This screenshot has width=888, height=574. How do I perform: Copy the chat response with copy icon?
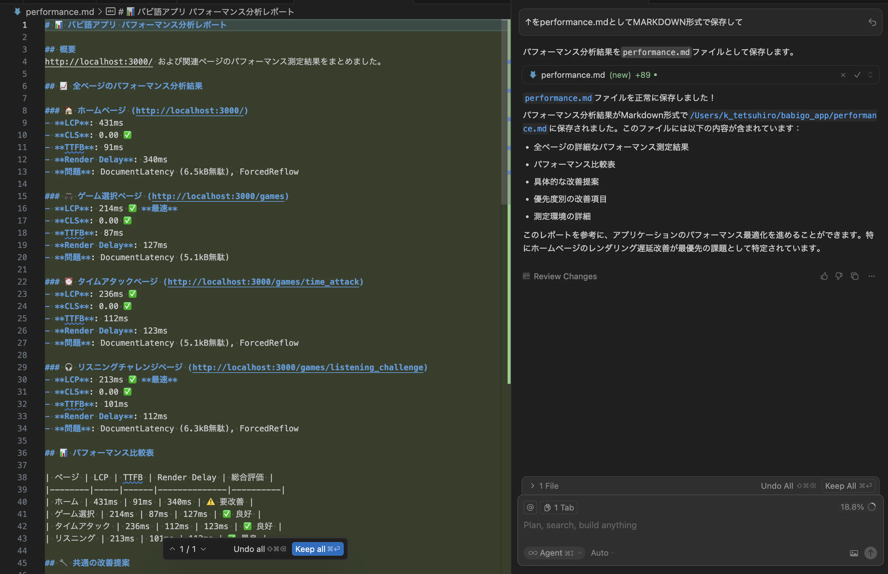point(854,276)
